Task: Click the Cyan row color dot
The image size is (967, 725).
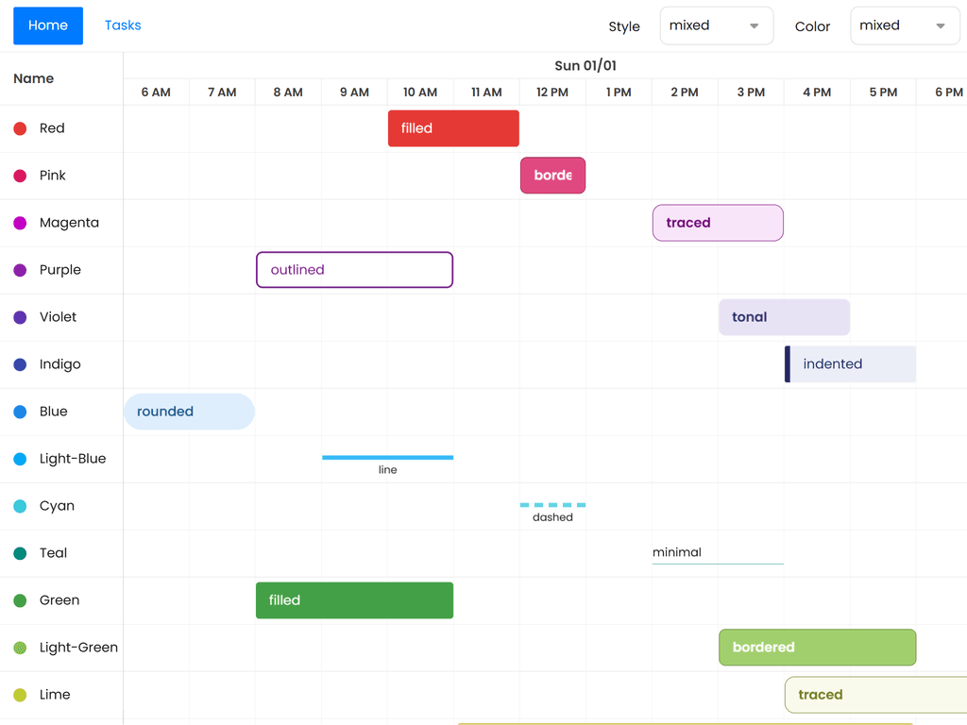Action: (x=20, y=506)
